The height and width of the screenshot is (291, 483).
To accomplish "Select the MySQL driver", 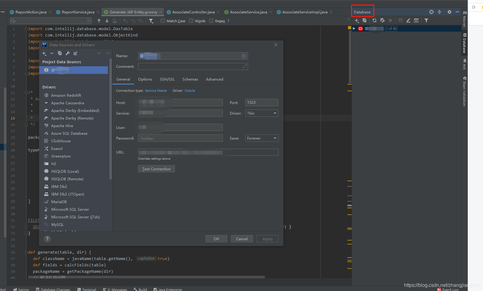I will click(58, 225).
